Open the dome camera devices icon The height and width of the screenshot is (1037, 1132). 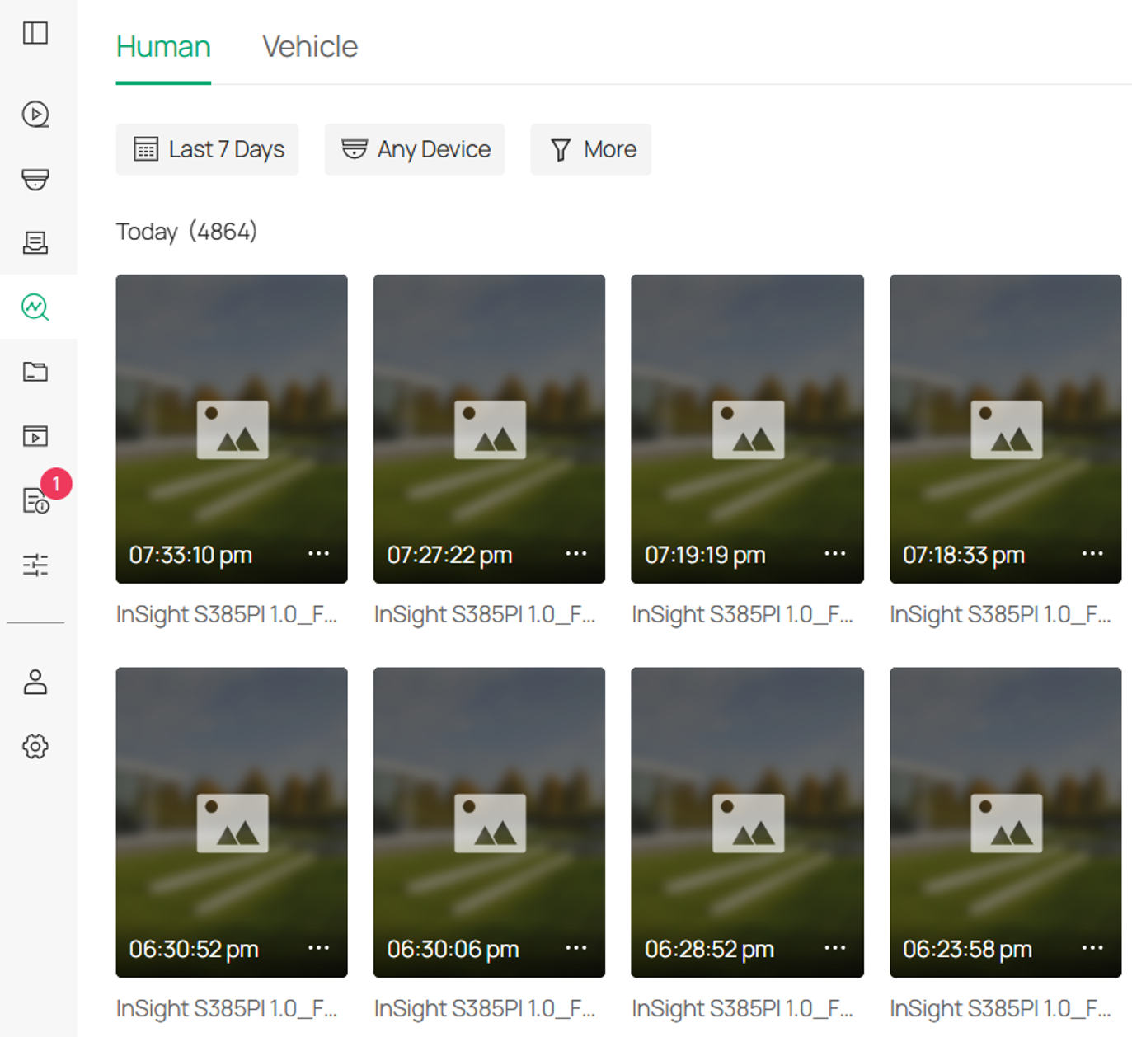click(35, 179)
